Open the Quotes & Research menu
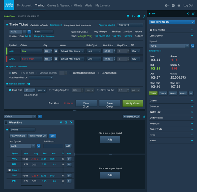 point(59,5)
